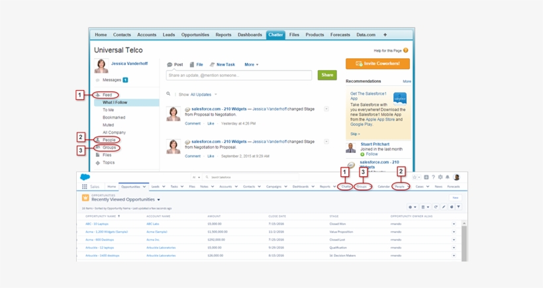This screenshot has height=288, width=543.
Task: Open favorites star dropdown
Action: [x=417, y=177]
